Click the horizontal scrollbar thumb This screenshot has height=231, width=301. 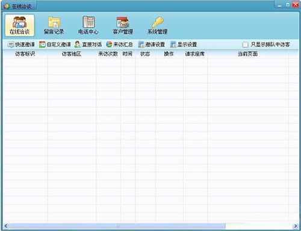tap(117, 226)
